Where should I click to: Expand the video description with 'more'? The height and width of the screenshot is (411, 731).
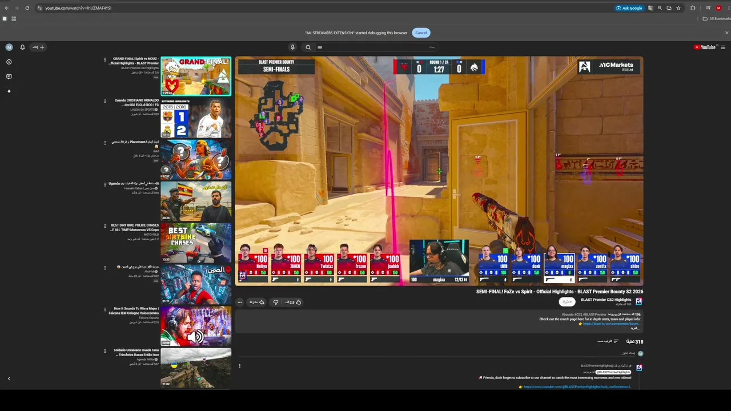click(x=636, y=328)
